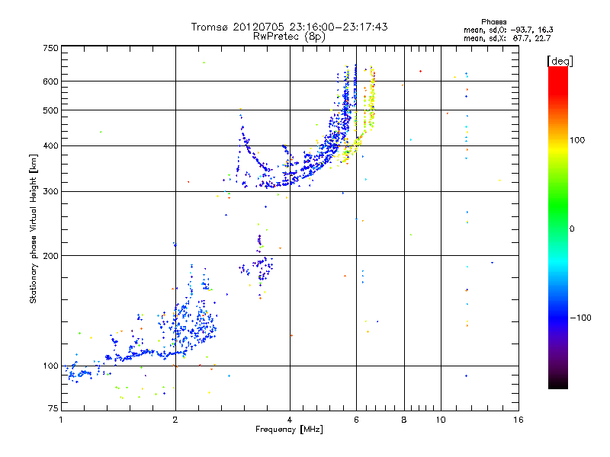This screenshot has height=457, width=610.
Task: Click the y-axis tick label '200'
Action: pos(50,256)
